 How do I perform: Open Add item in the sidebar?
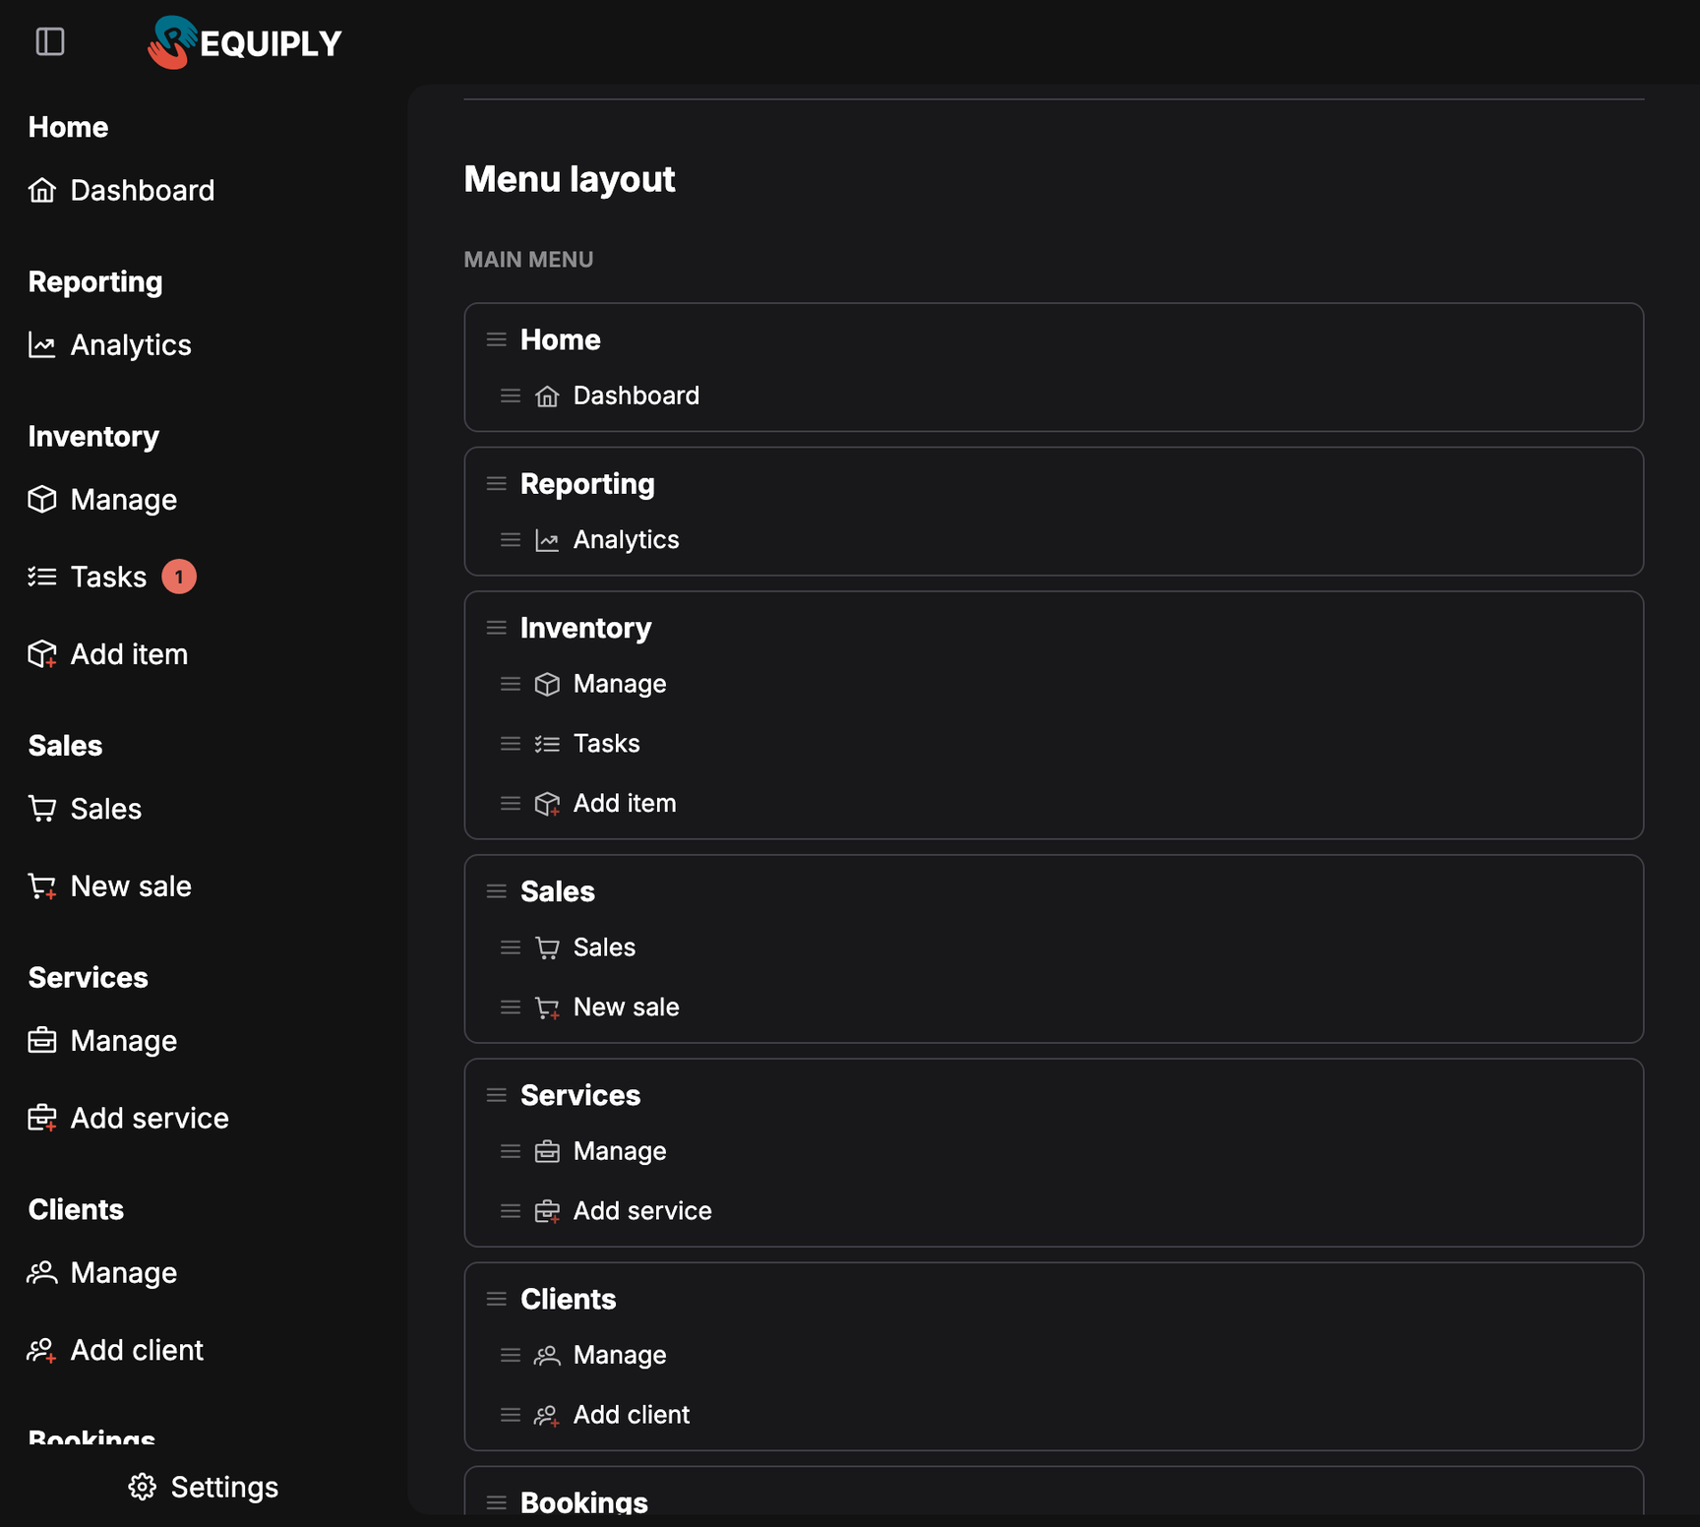pyautogui.click(x=108, y=654)
